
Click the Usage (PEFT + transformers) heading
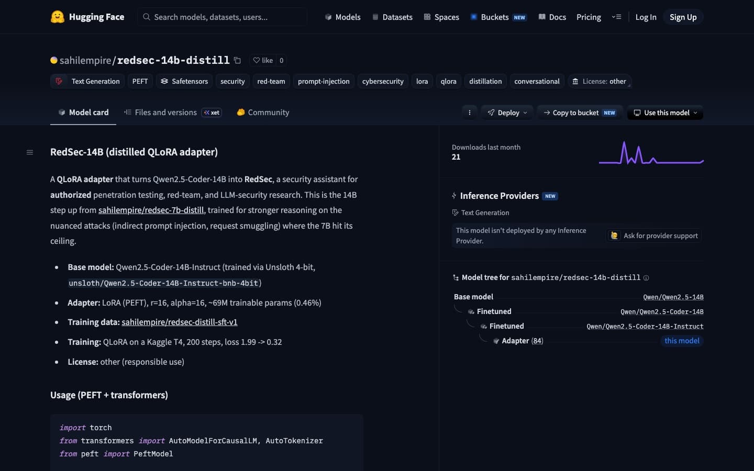(x=109, y=395)
